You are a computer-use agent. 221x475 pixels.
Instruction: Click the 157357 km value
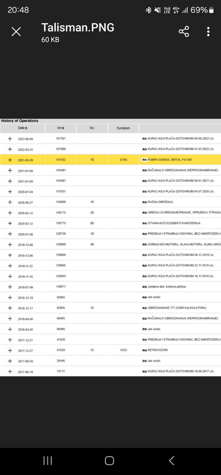61,138
